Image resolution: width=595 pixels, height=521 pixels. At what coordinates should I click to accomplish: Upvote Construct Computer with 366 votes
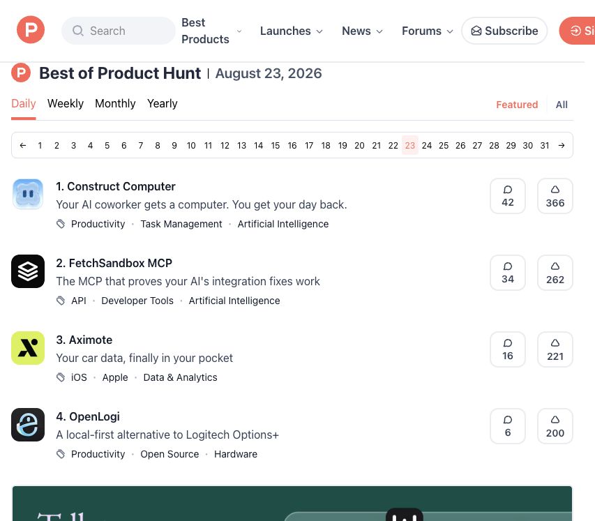click(555, 196)
